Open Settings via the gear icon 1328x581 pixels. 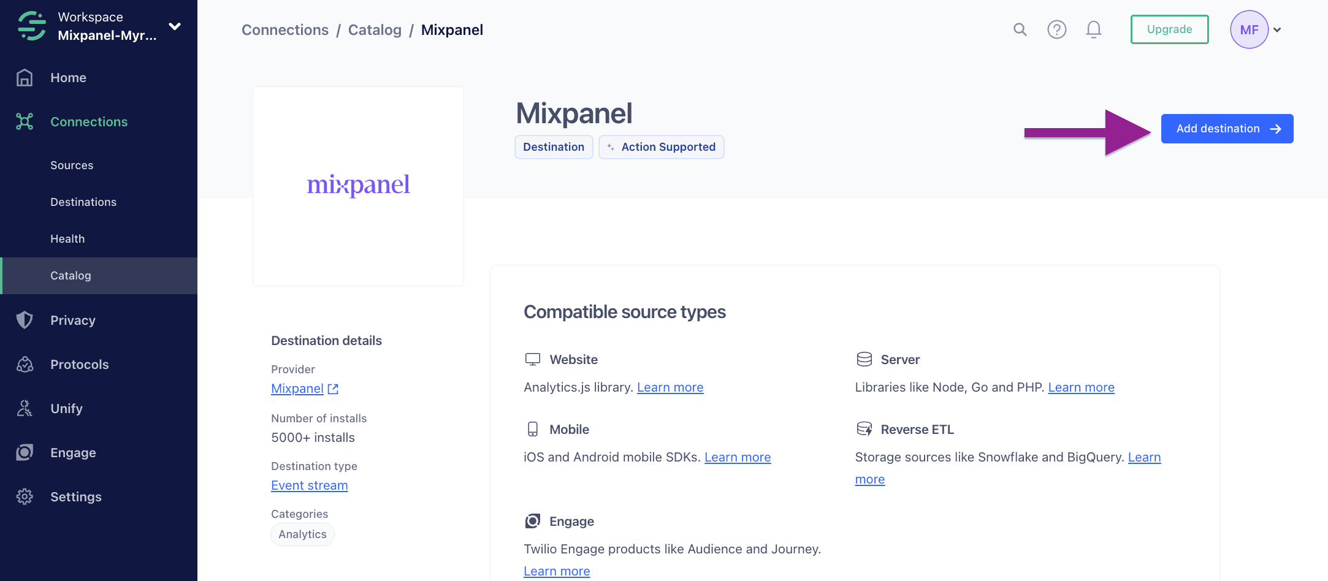25,496
